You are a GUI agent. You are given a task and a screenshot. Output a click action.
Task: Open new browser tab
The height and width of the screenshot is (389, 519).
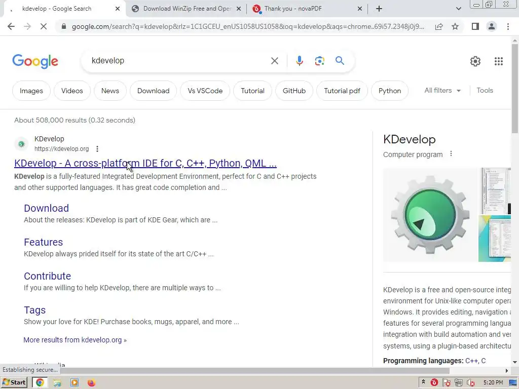point(379,9)
